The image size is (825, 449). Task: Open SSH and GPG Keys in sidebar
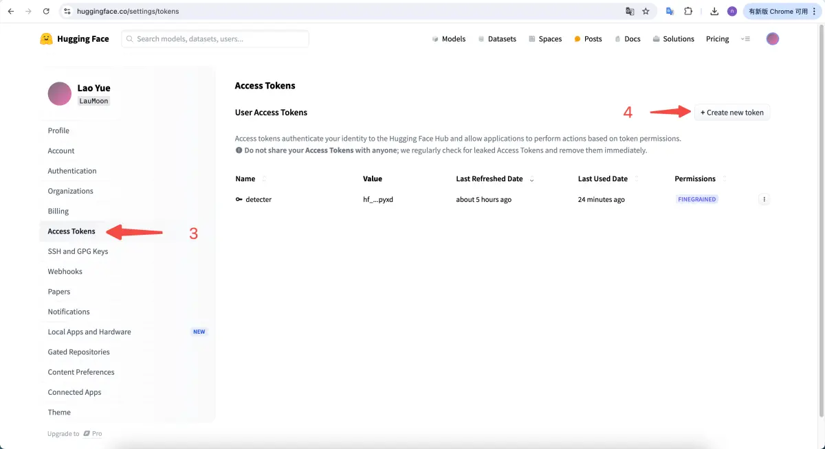point(78,251)
